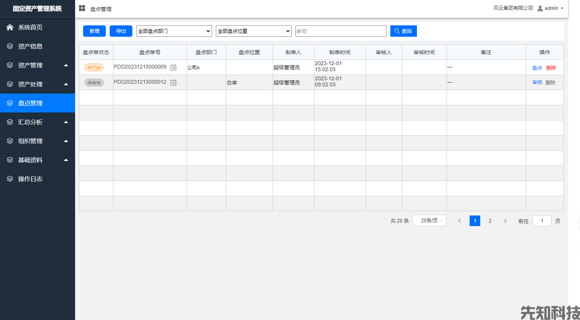Click the 盘点单号 column header
Image resolution: width=580 pixels, height=320 pixels.
coord(150,52)
